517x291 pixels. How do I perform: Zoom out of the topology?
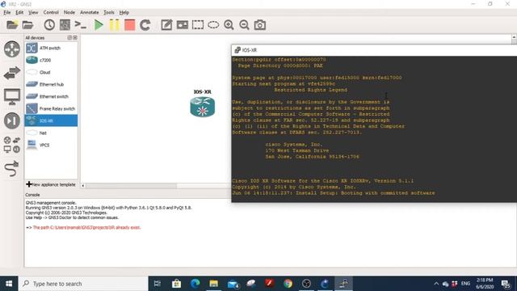(x=244, y=25)
